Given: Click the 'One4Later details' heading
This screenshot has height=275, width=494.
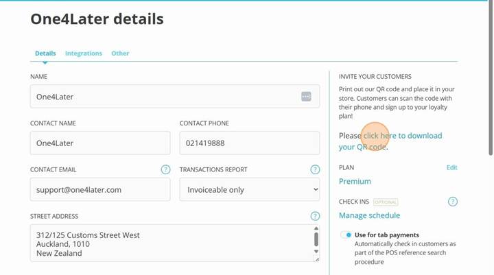Looking at the screenshot, I should (97, 19).
